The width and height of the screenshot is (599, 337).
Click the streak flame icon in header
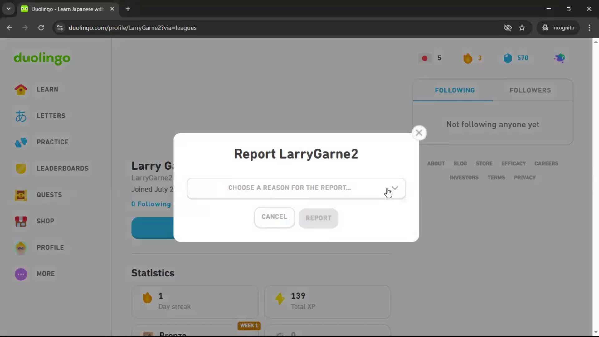[468, 58]
